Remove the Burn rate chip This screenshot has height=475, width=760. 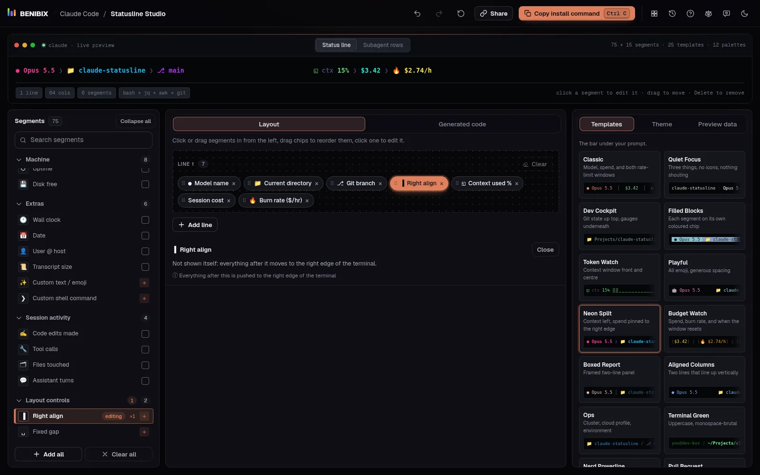tap(307, 201)
